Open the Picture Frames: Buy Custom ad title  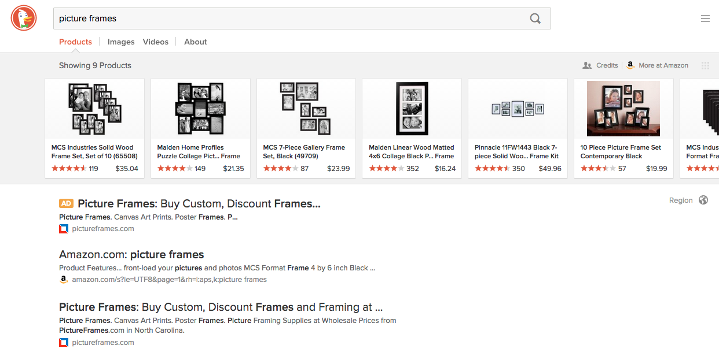(199, 204)
